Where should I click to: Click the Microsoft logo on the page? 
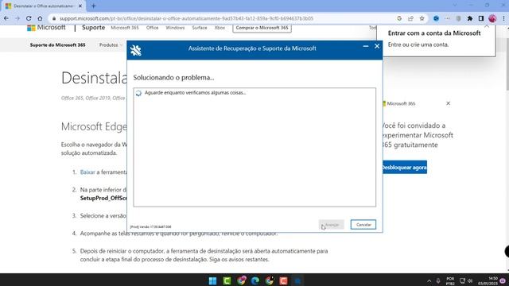point(46,28)
